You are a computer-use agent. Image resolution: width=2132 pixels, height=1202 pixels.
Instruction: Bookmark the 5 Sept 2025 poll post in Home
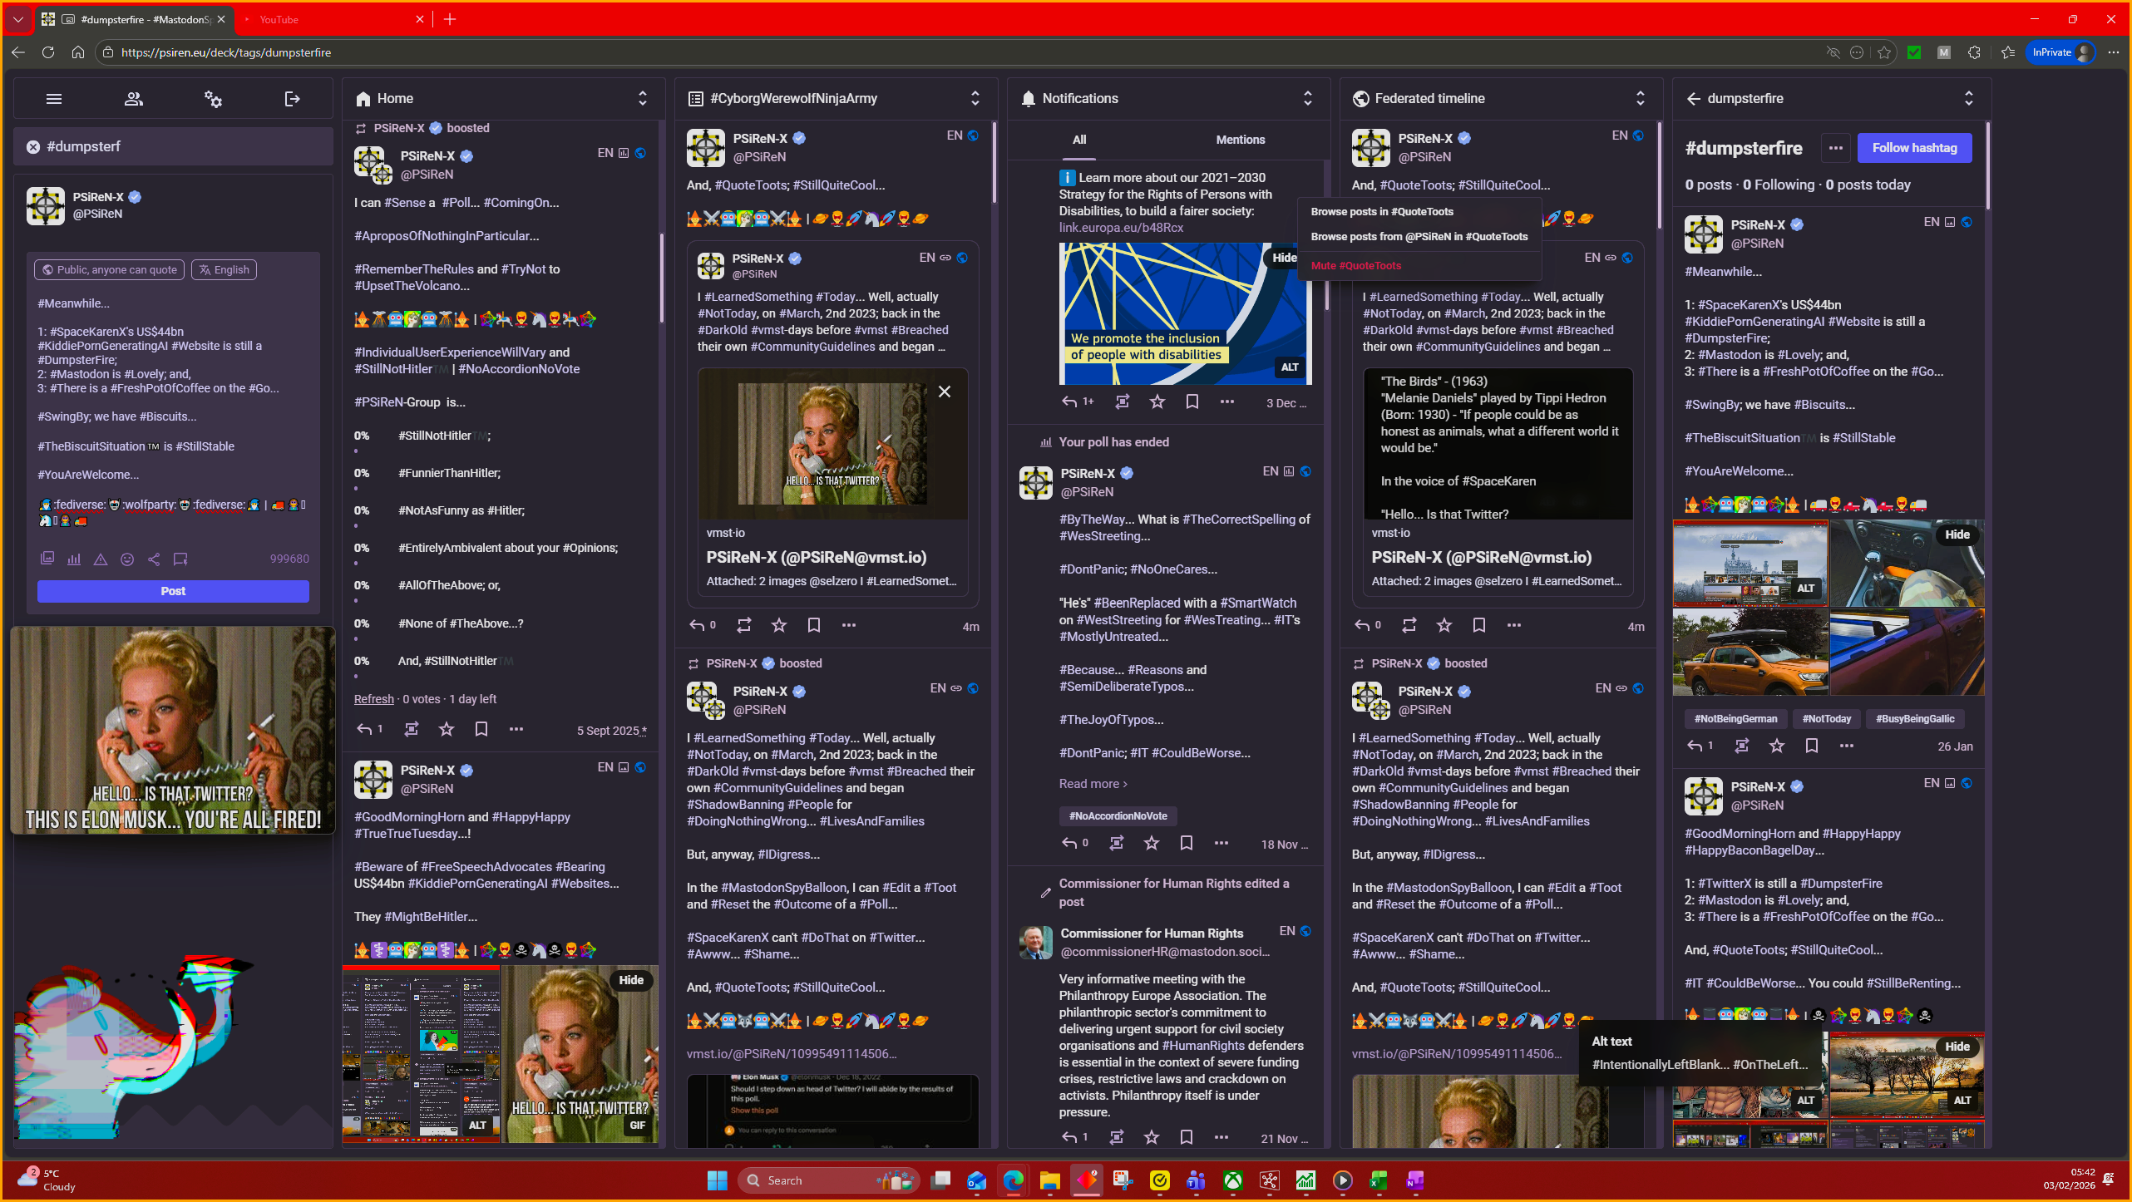481,729
